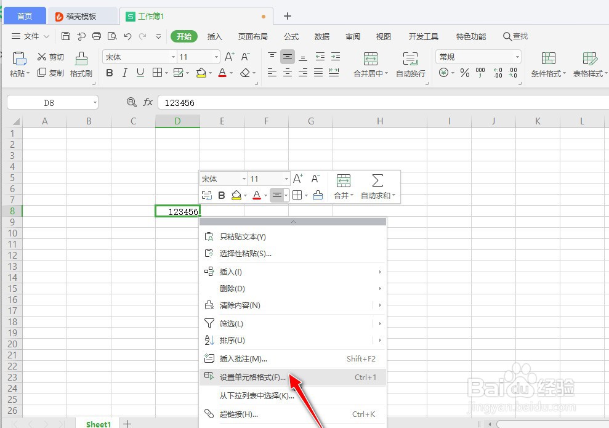Click Print Preview icon in quick toolbar

pos(112,36)
